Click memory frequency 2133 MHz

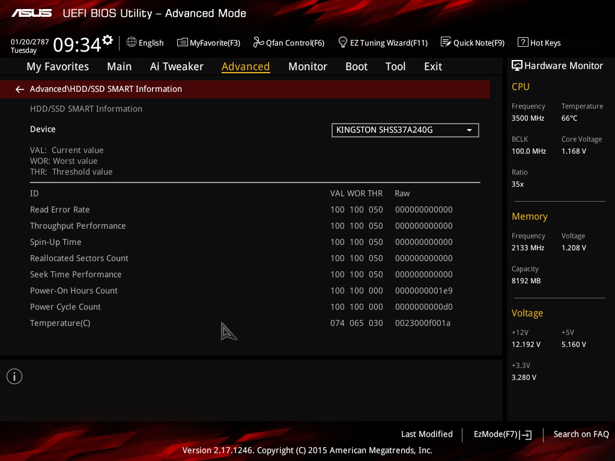[x=527, y=248]
